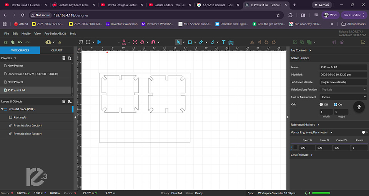369x196 pixels.
Task: Select the Text tool in toolbar
Action: pyautogui.click(x=223, y=42)
